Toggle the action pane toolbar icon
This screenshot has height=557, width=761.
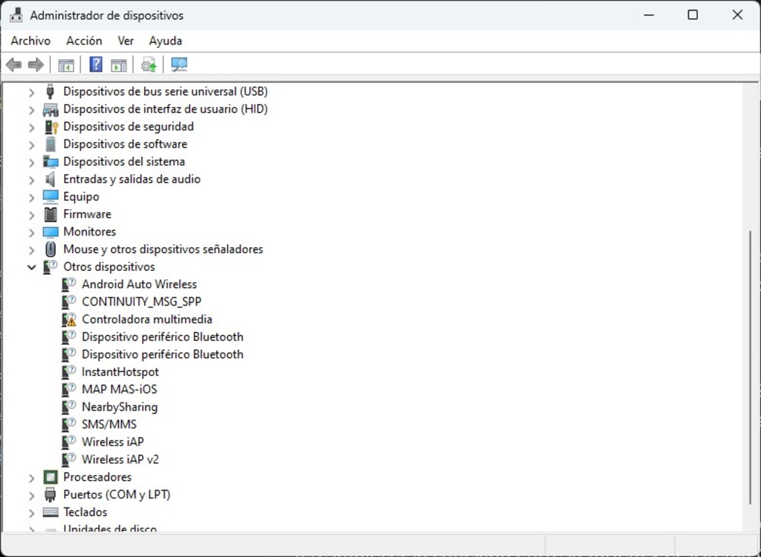[x=119, y=66]
